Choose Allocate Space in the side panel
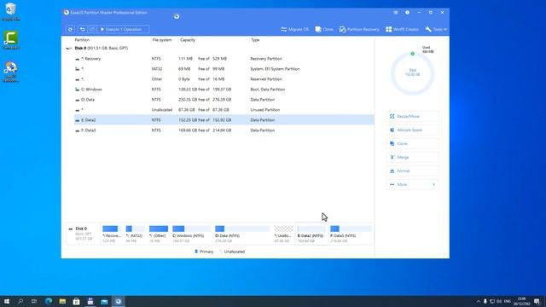 point(412,130)
